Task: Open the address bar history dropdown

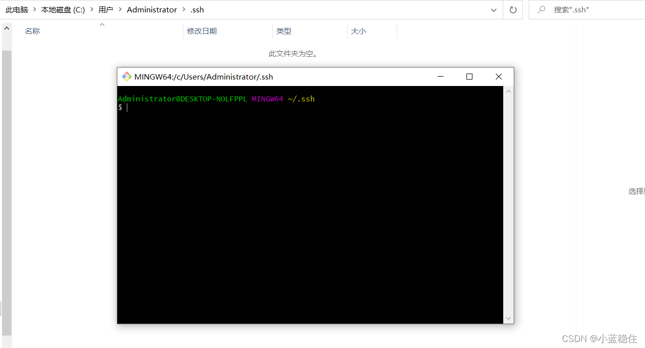Action: click(493, 9)
